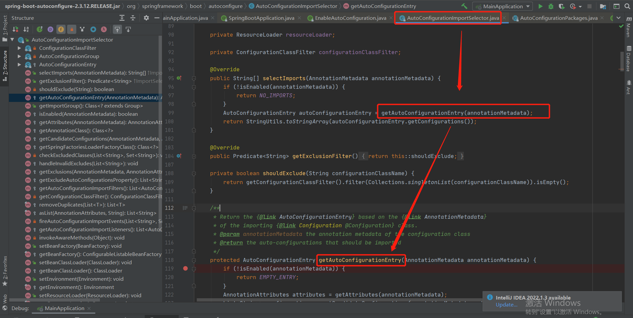Image resolution: width=633 pixels, height=318 pixels.
Task: Select AutoConfigurationImportSelector.java editor tab
Action: tap(453, 18)
